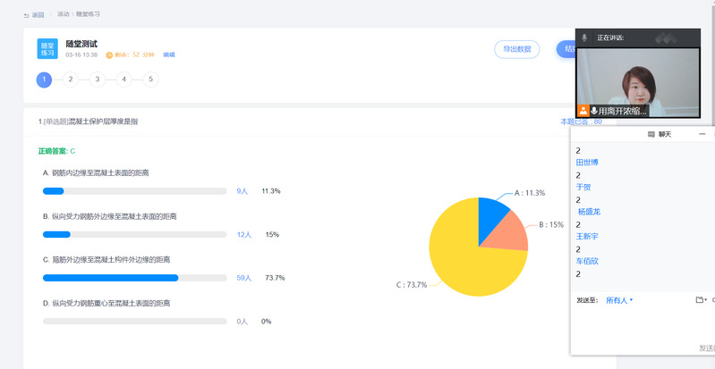Jump to question 5 in step navigator
Image resolution: width=715 pixels, height=369 pixels.
click(x=150, y=80)
